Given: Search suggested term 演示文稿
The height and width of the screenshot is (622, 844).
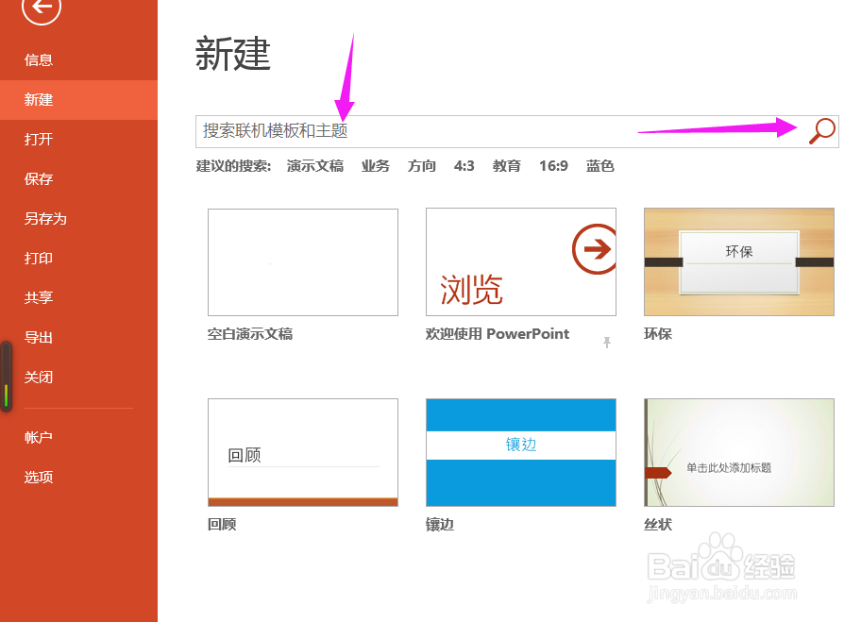Looking at the screenshot, I should point(315,166).
